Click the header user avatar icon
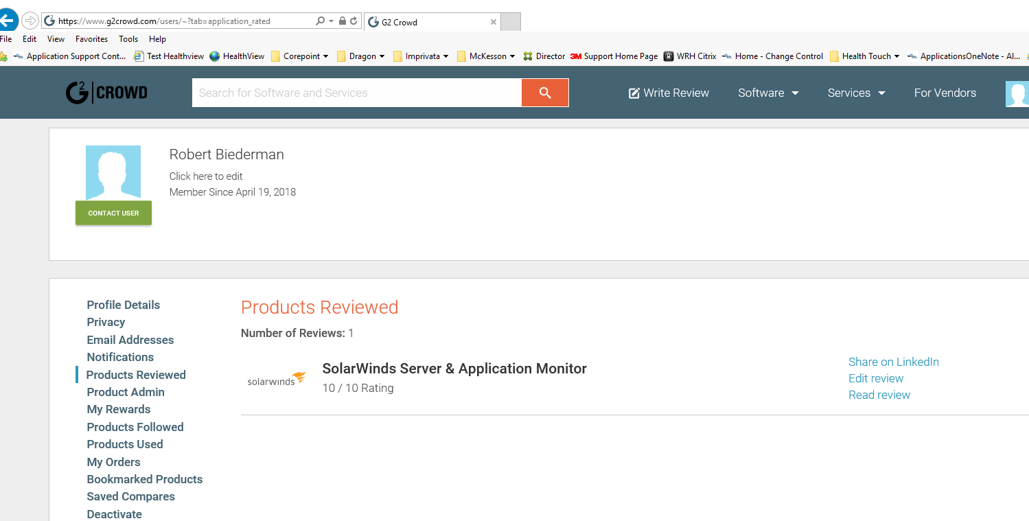1029x521 pixels. pos(1017,93)
